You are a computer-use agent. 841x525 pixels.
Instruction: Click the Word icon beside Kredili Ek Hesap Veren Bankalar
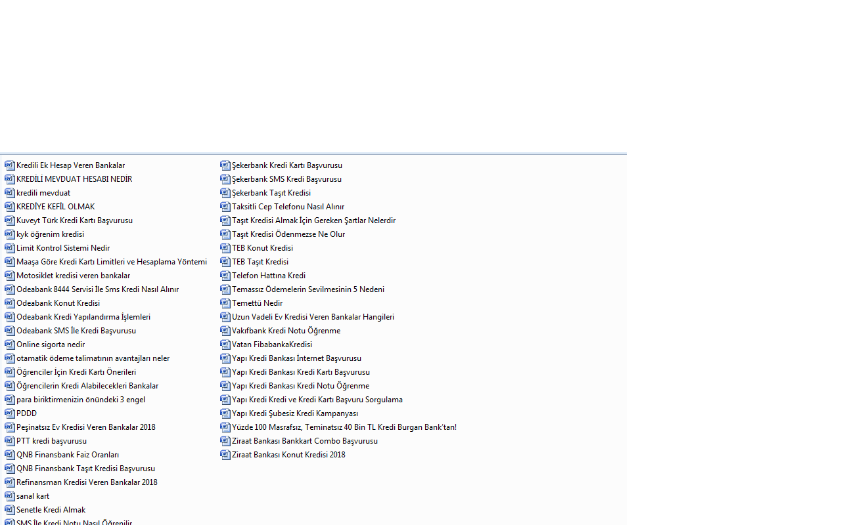[x=10, y=165]
